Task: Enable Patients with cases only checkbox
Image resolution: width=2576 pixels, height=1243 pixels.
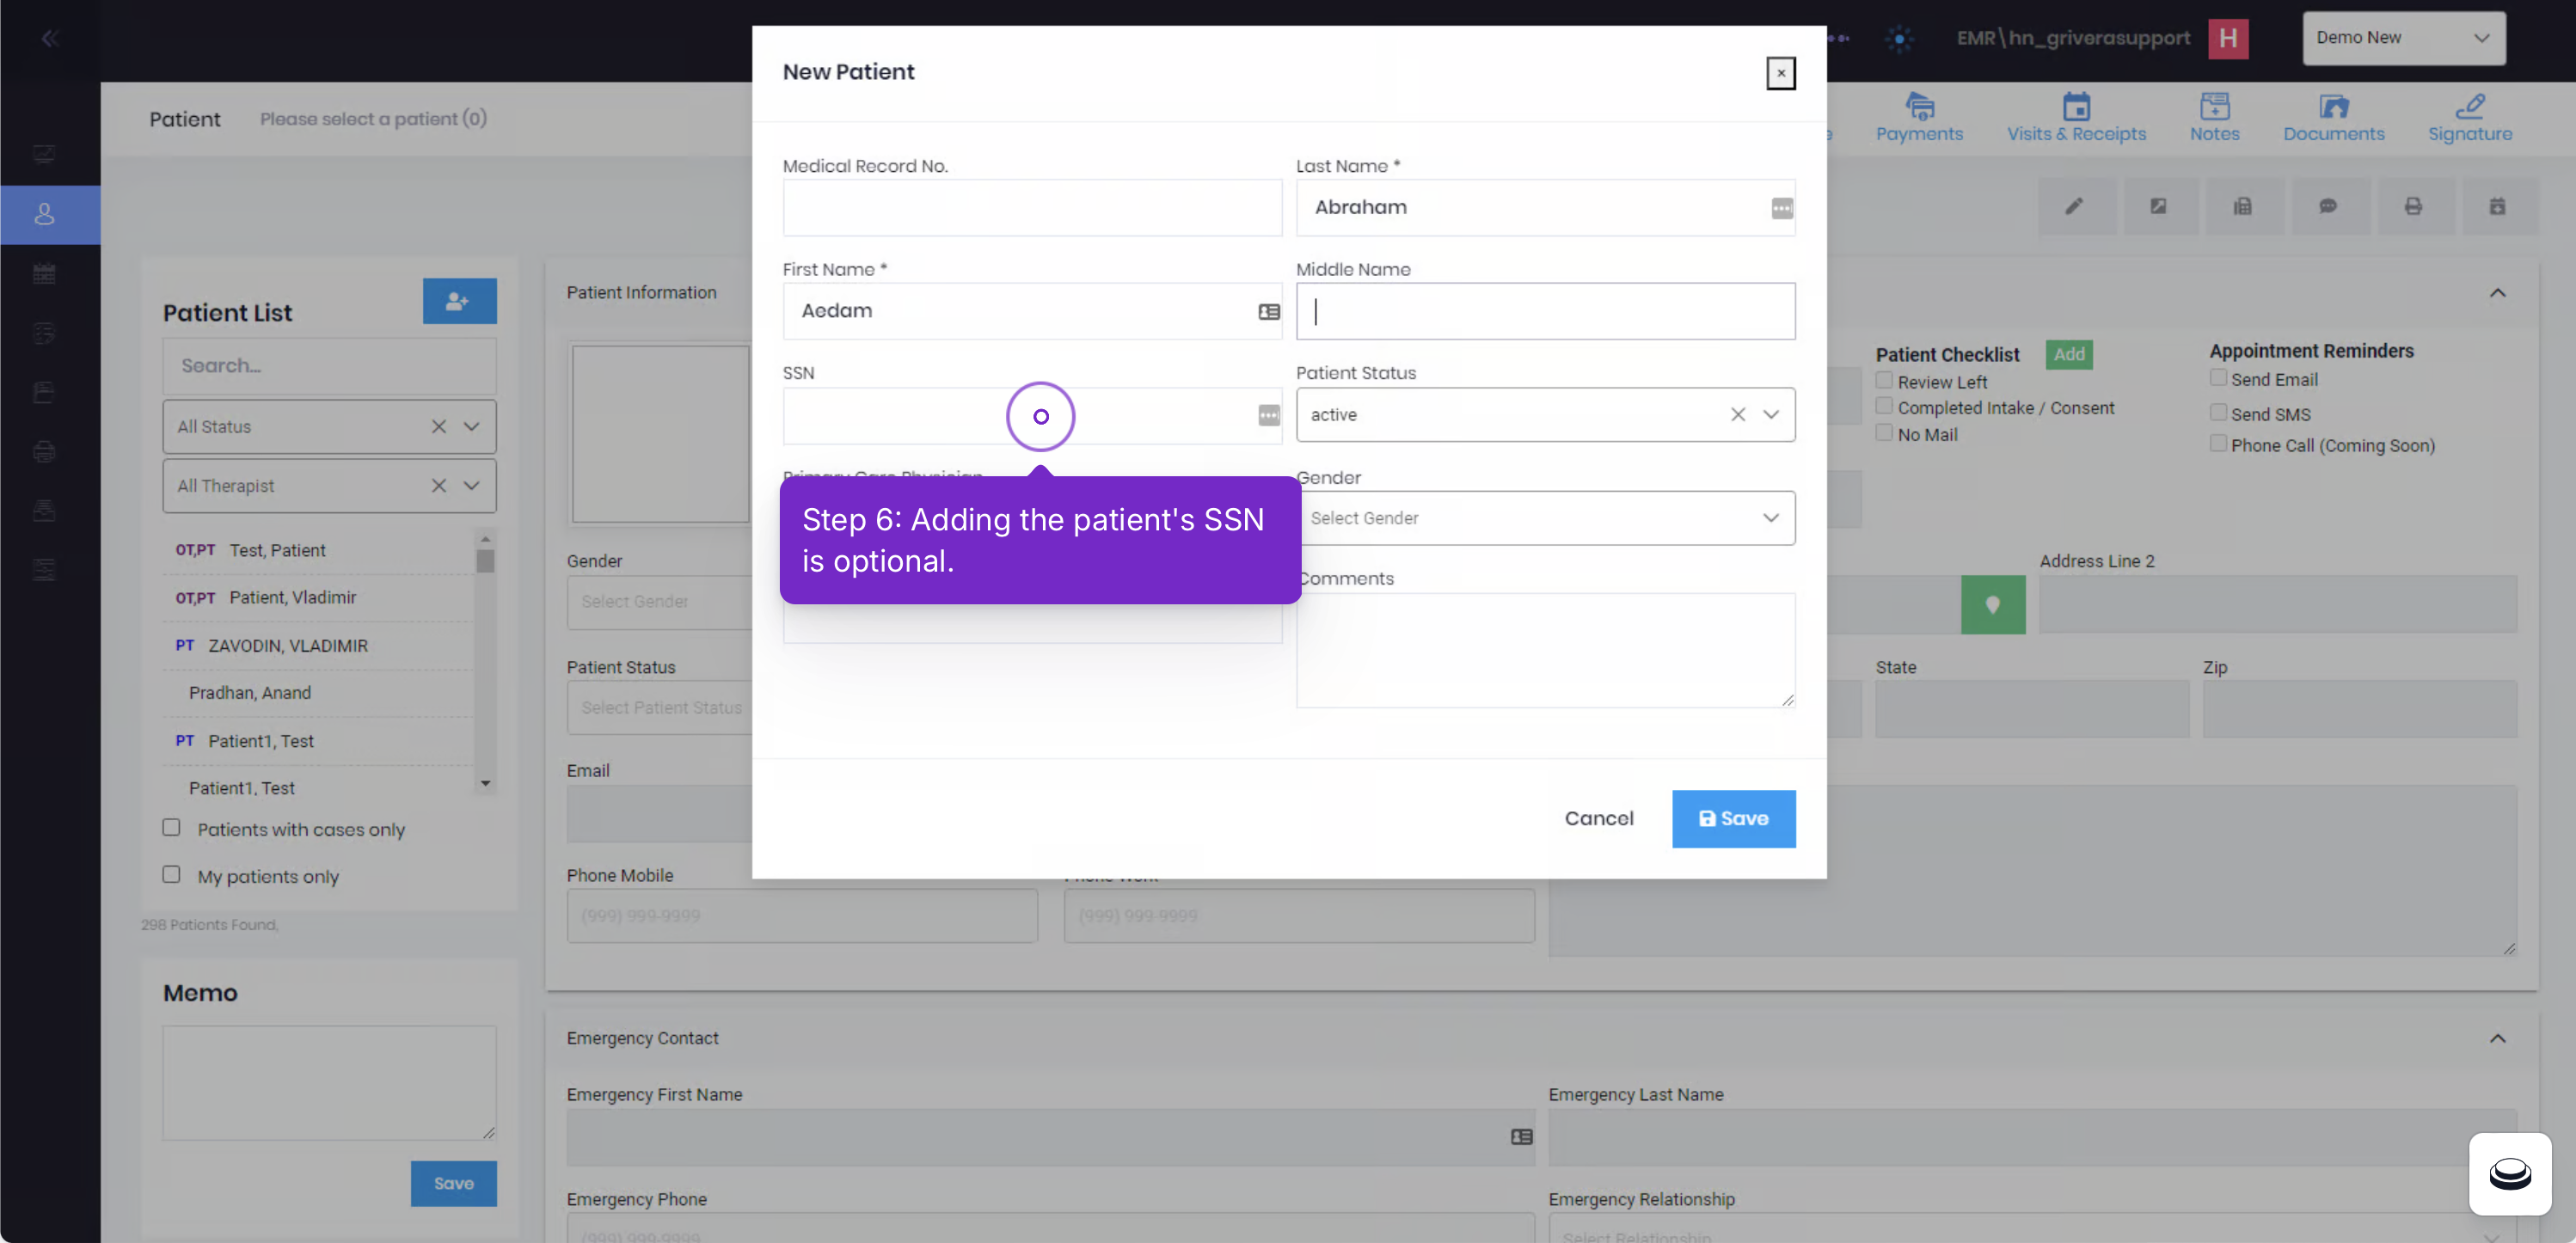Action: point(172,827)
